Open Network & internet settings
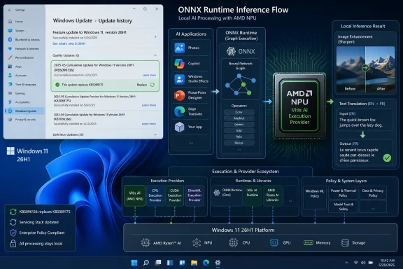 [24, 48]
